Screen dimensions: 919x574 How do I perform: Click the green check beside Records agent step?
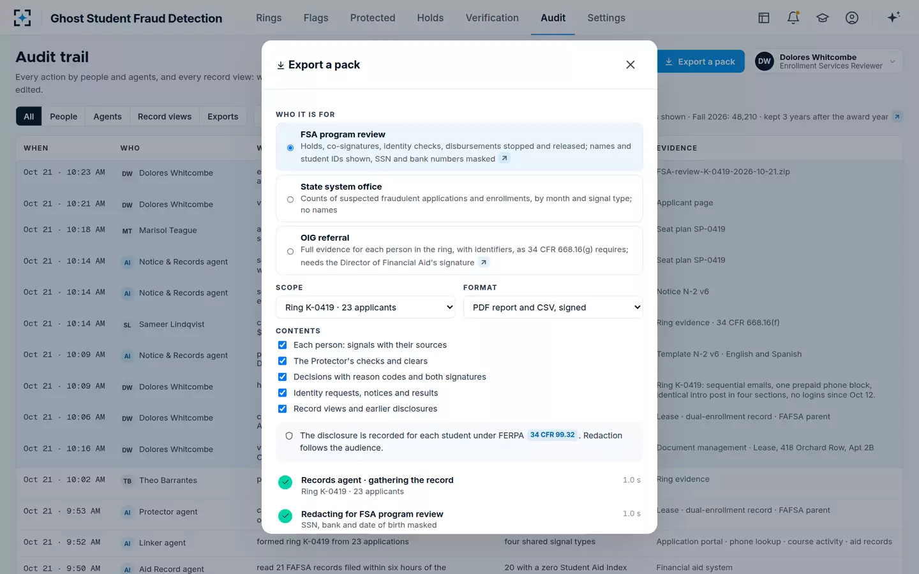click(x=285, y=483)
